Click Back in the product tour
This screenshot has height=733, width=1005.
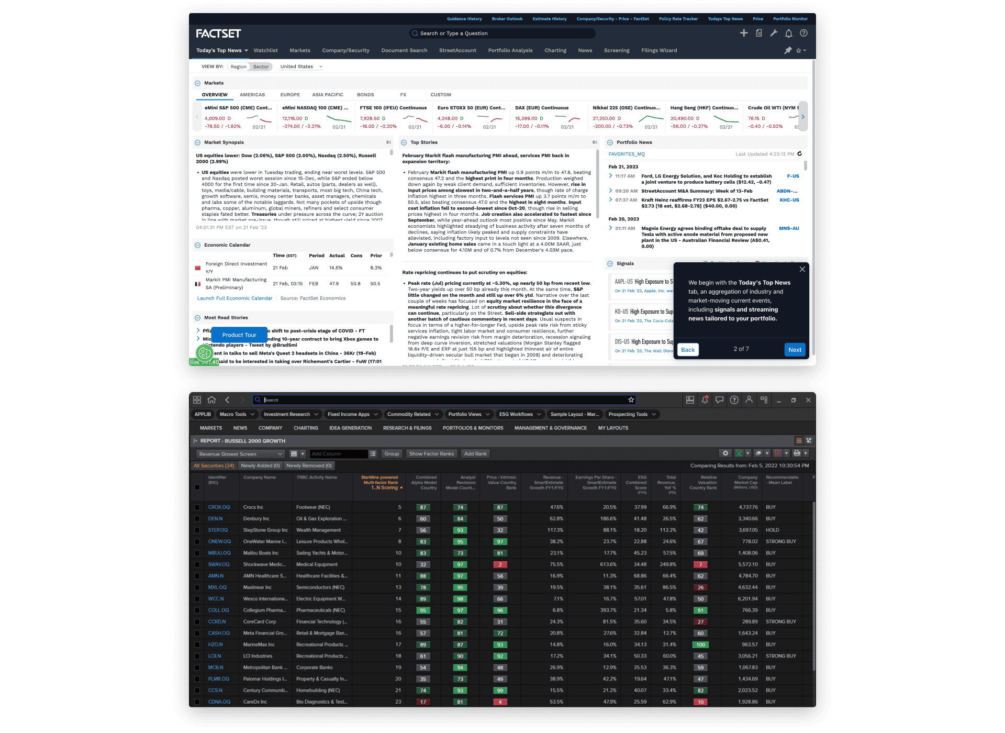(x=688, y=350)
